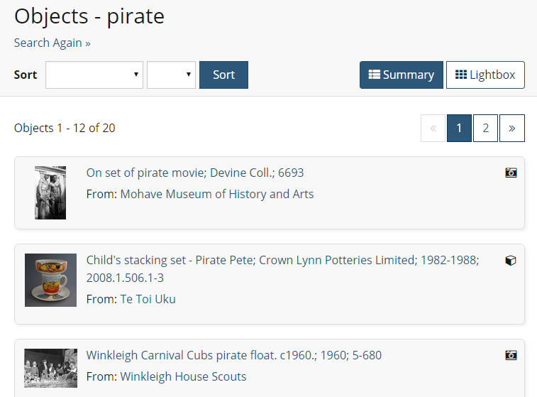This screenshot has height=397, width=537.
Task: Select page 1 in pagination
Action: (x=459, y=129)
